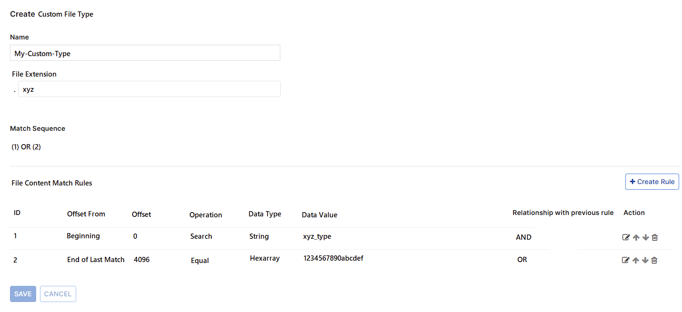Viewport: 682px width, 312px height.
Task: Click the "End of Last Match" cell
Action: [x=96, y=260]
